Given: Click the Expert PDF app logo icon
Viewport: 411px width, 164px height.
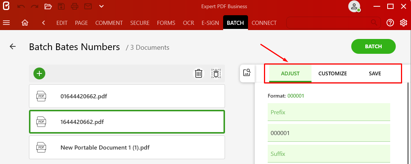Looking at the screenshot, I should (6, 6).
